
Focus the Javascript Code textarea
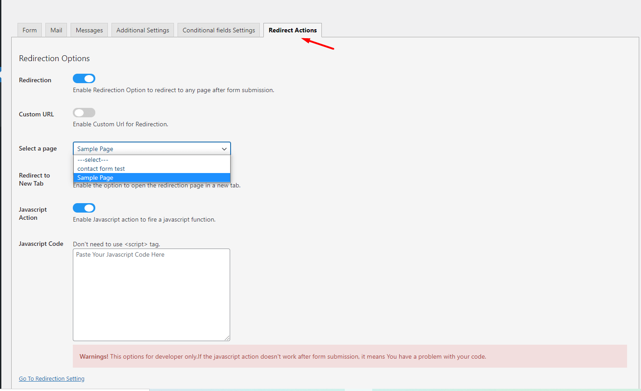click(x=151, y=295)
